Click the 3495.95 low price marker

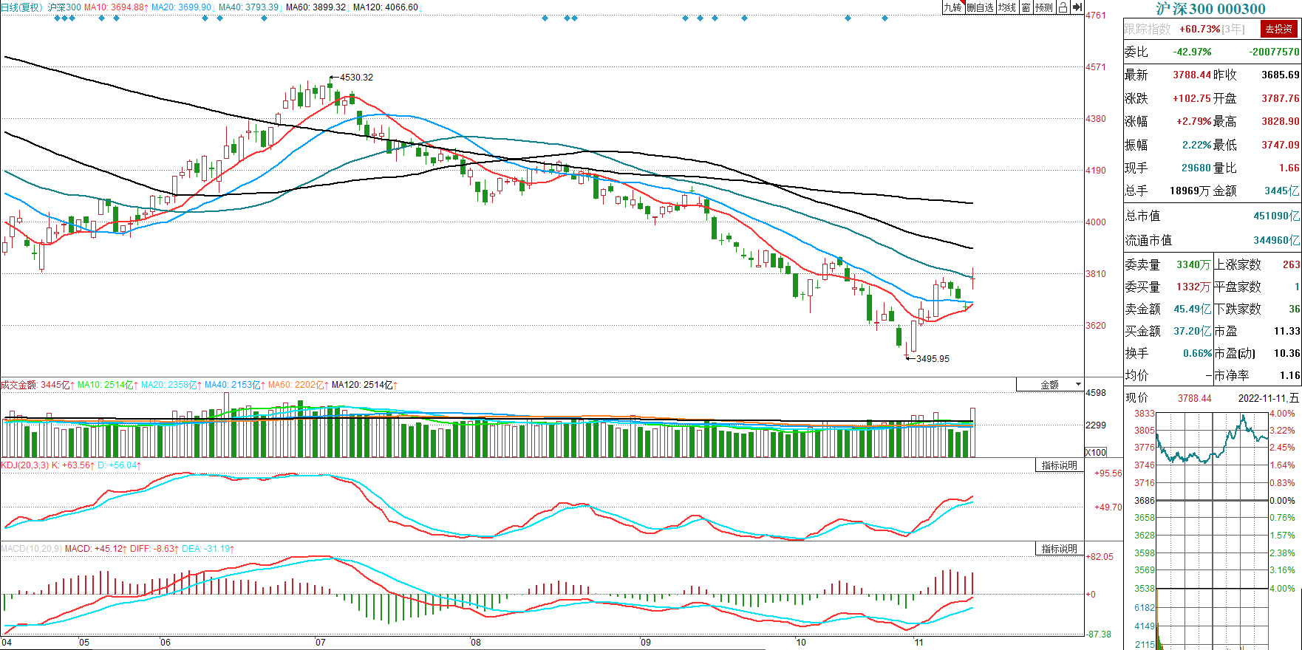(932, 359)
